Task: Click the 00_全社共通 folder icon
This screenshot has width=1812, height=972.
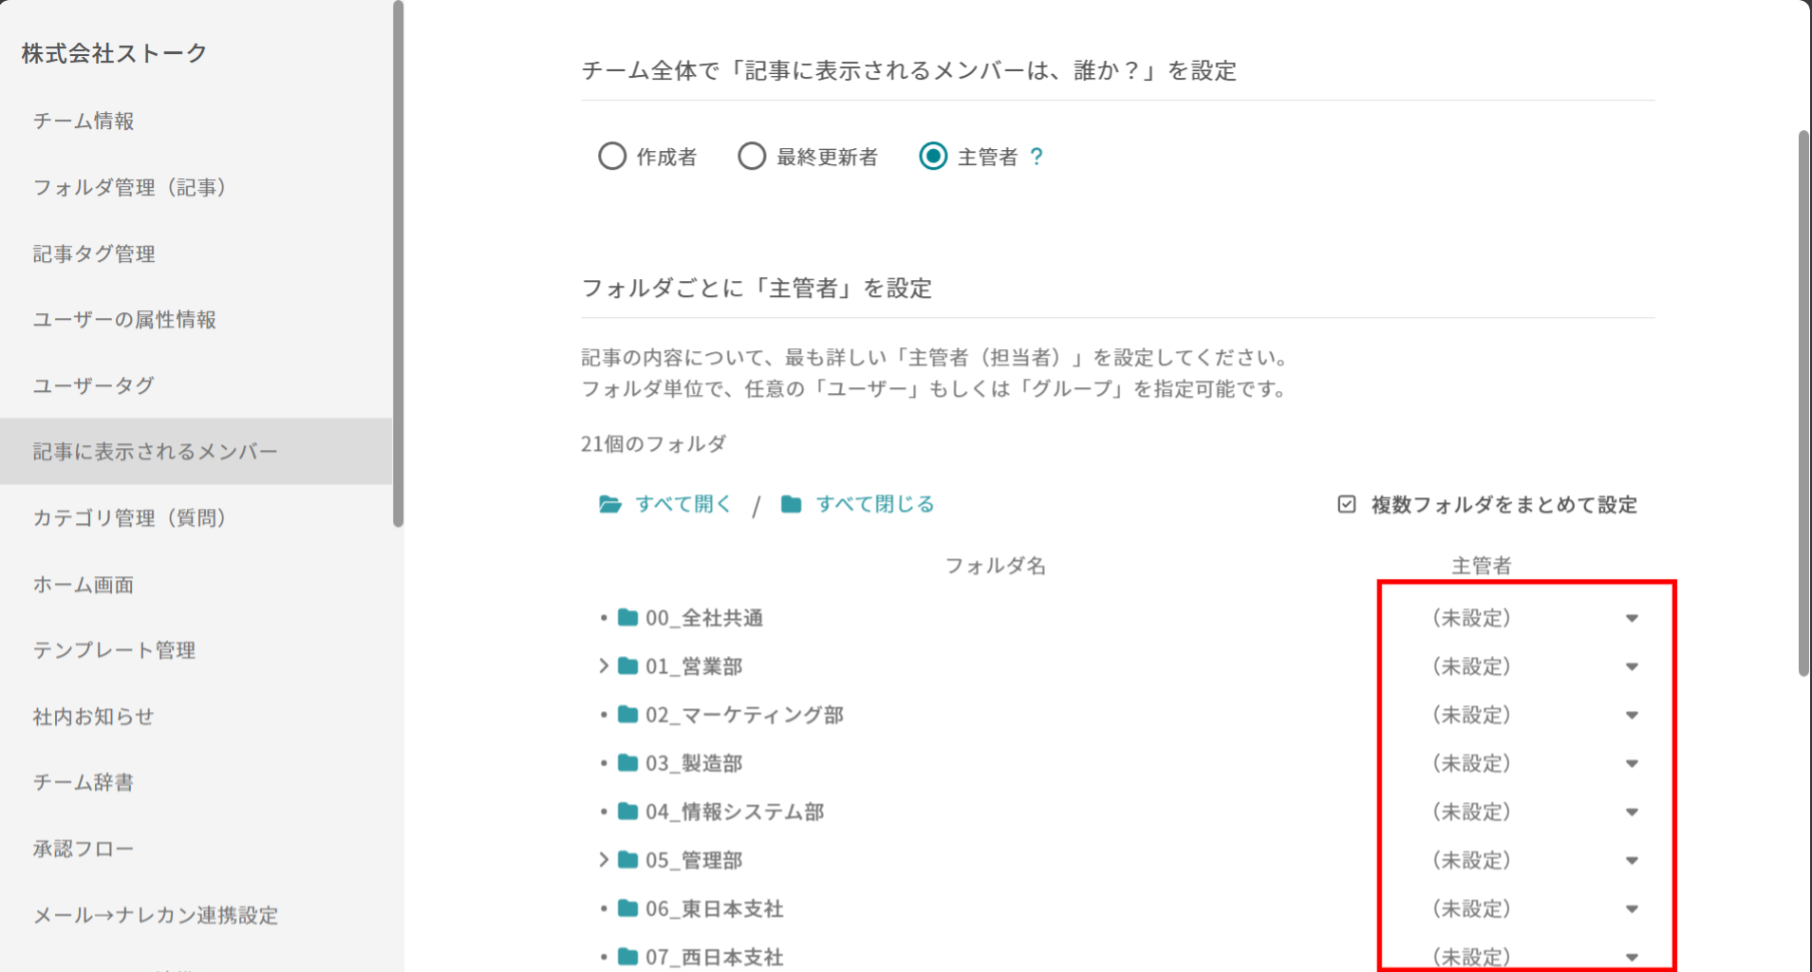Action: pos(627,618)
